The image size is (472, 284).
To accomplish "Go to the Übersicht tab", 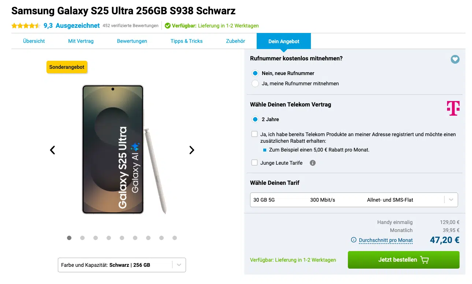I will [x=34, y=41].
